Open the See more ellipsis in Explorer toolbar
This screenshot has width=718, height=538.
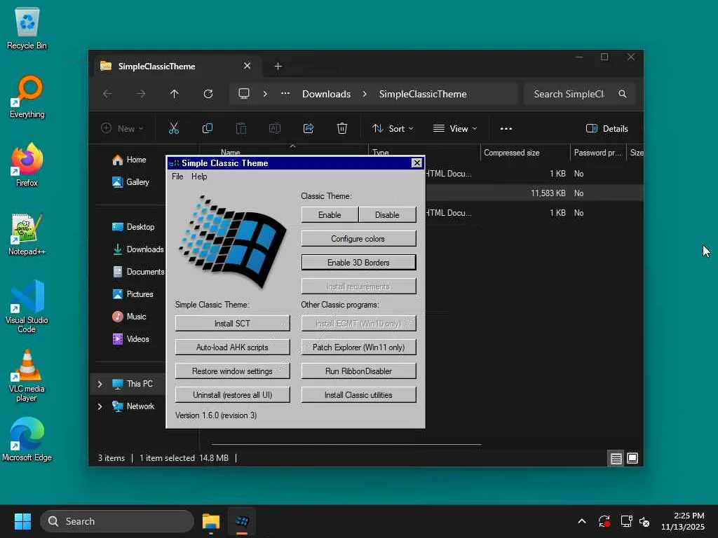[506, 129]
